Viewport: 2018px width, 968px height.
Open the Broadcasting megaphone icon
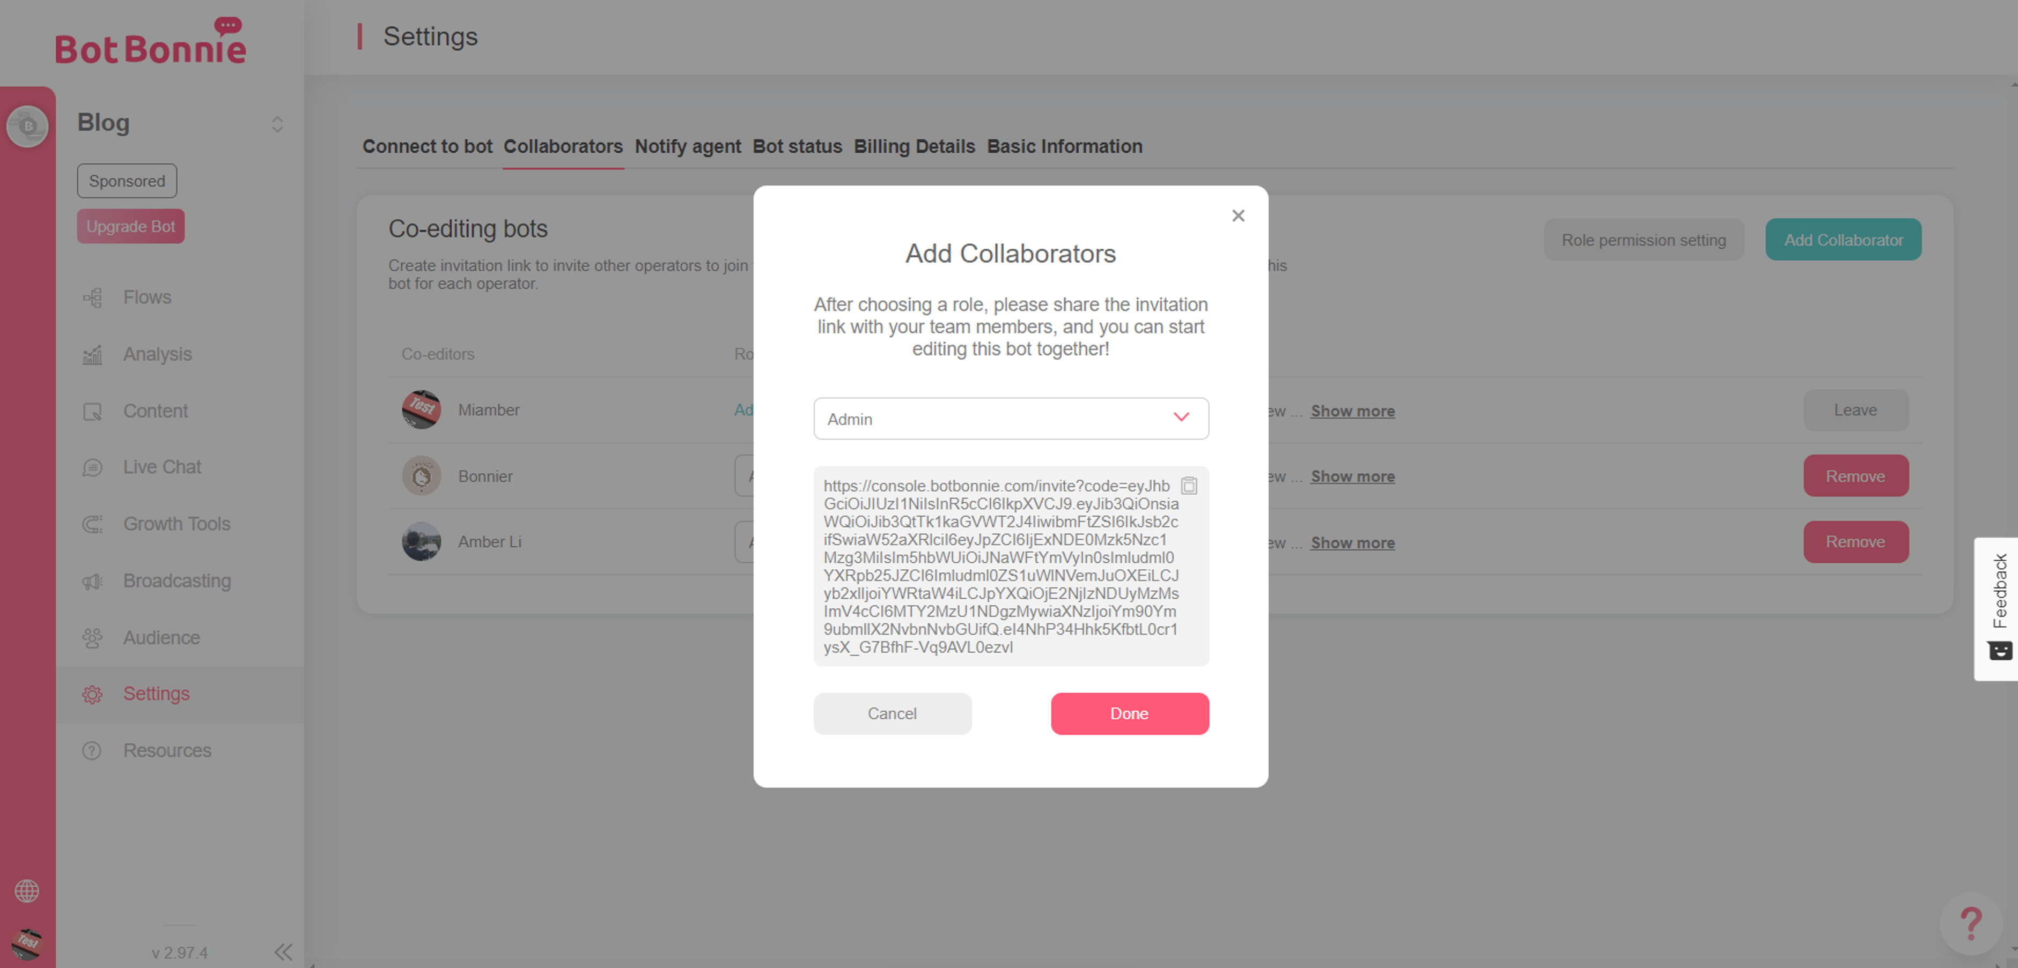(x=92, y=580)
